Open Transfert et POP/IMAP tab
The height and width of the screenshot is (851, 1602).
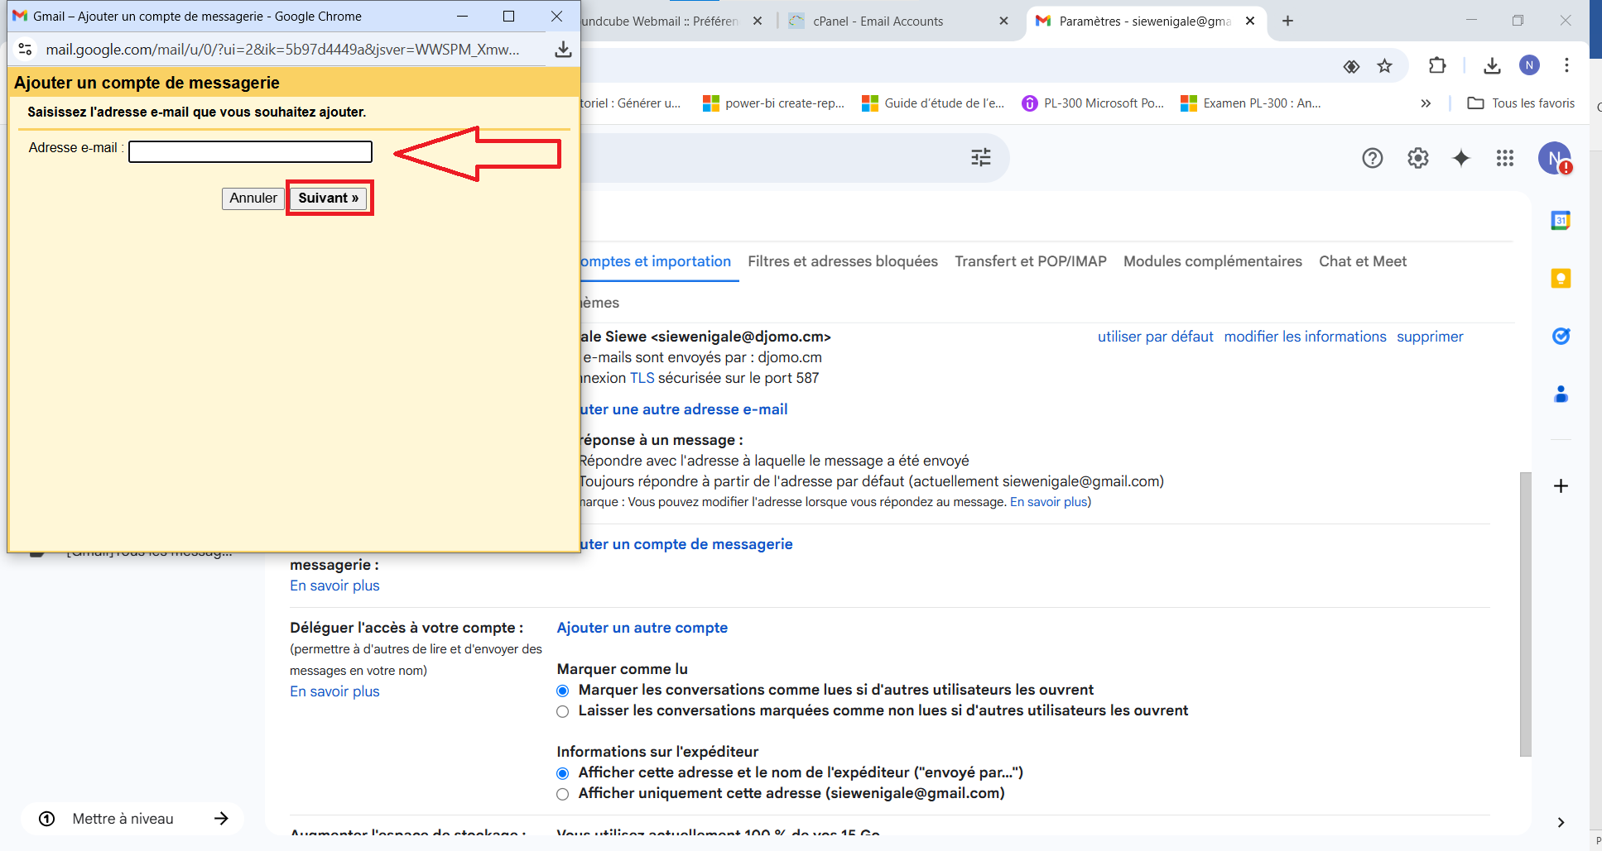(1031, 261)
